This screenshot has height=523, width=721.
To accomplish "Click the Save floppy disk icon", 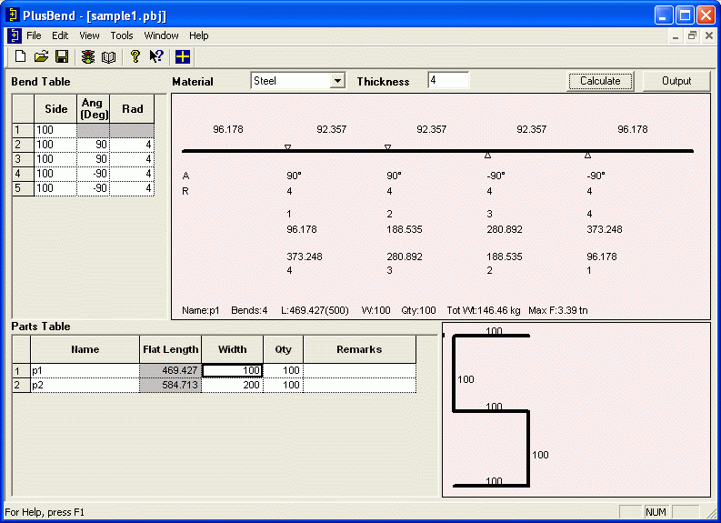I will [x=62, y=56].
